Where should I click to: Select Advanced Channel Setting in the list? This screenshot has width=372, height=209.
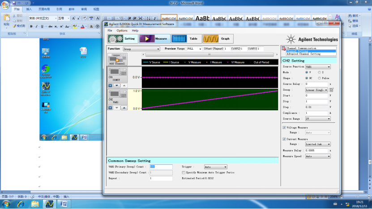coord(311,54)
